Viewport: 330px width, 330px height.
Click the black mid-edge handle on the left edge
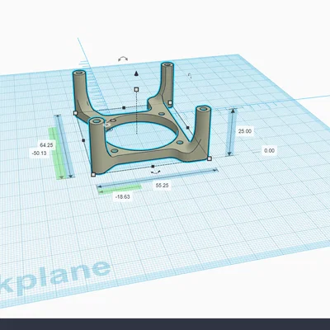pyautogui.click(x=83, y=140)
